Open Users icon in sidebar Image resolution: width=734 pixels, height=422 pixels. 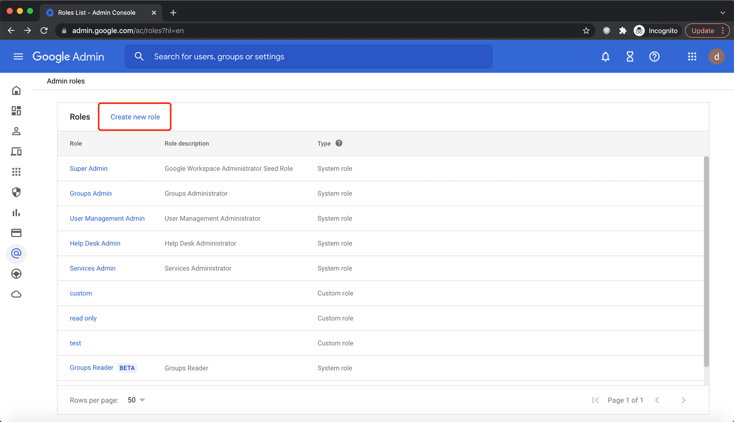point(16,131)
